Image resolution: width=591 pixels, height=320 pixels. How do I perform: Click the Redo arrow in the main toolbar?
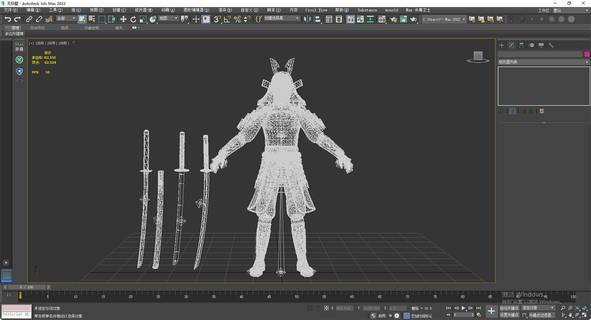tap(17, 19)
